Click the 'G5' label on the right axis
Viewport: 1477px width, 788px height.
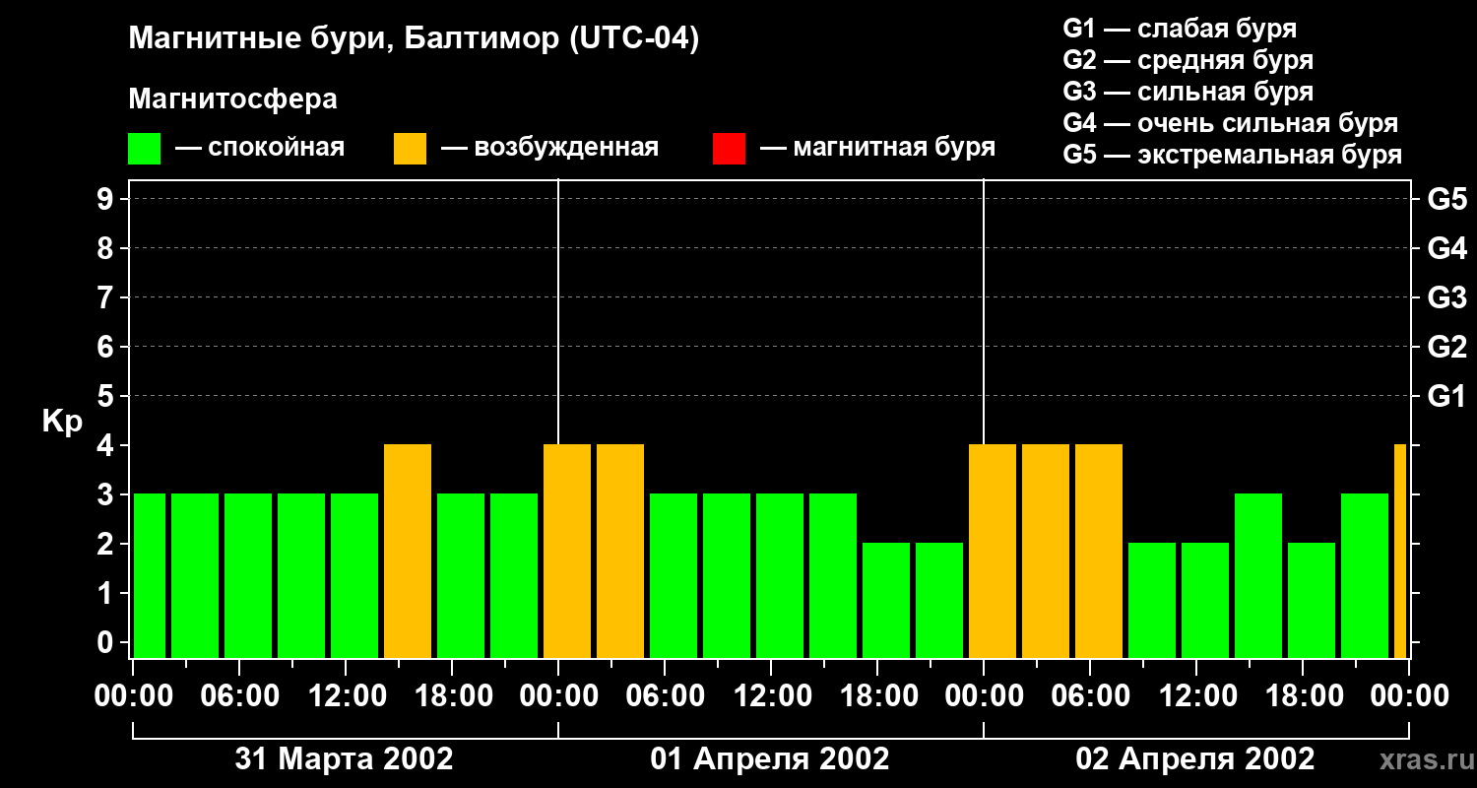pyautogui.click(x=1446, y=199)
